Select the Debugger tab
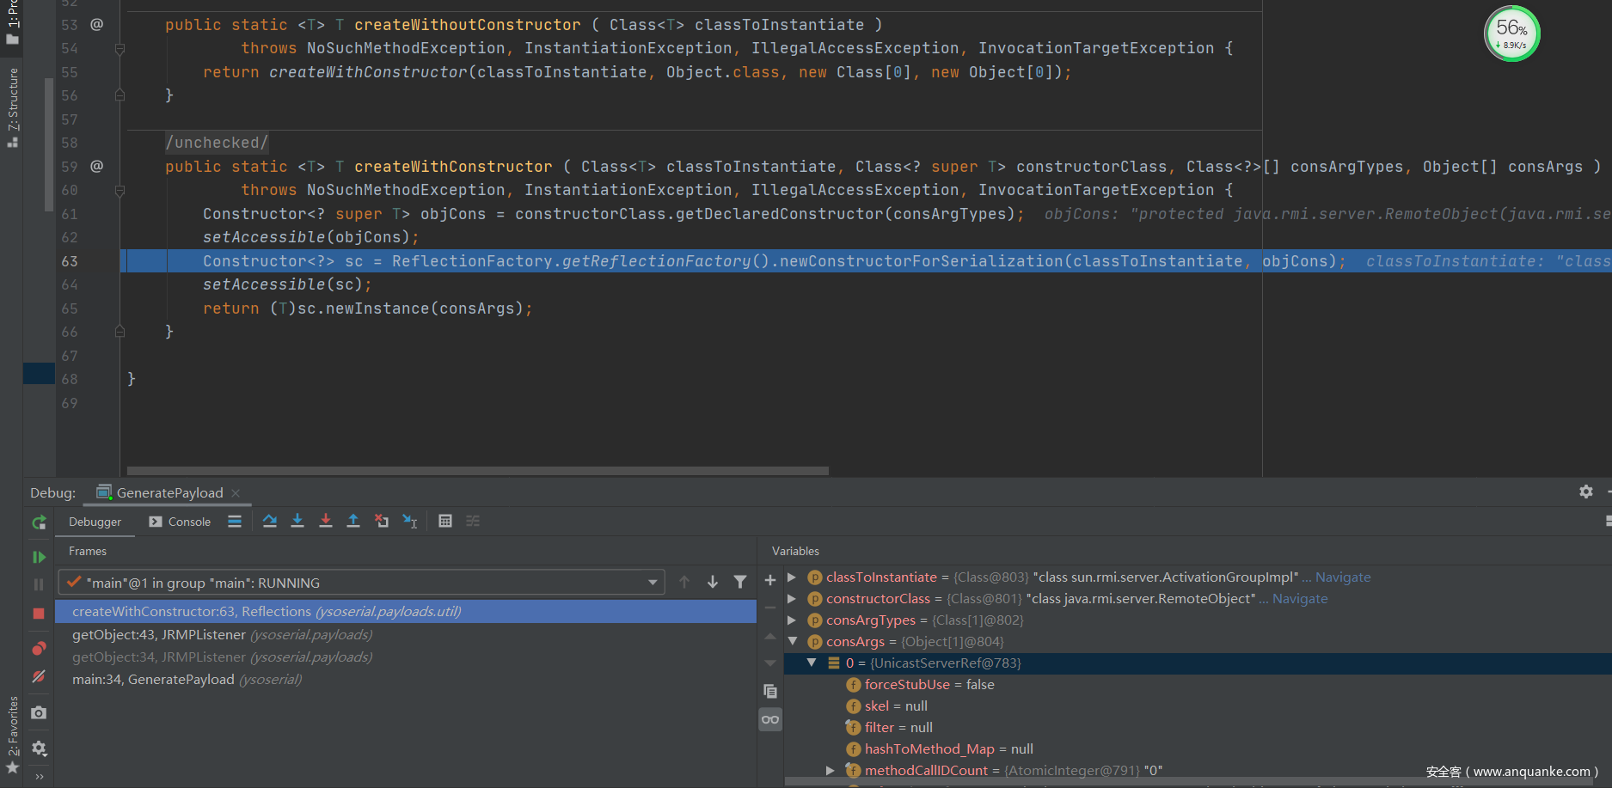This screenshot has height=788, width=1612. point(95,522)
